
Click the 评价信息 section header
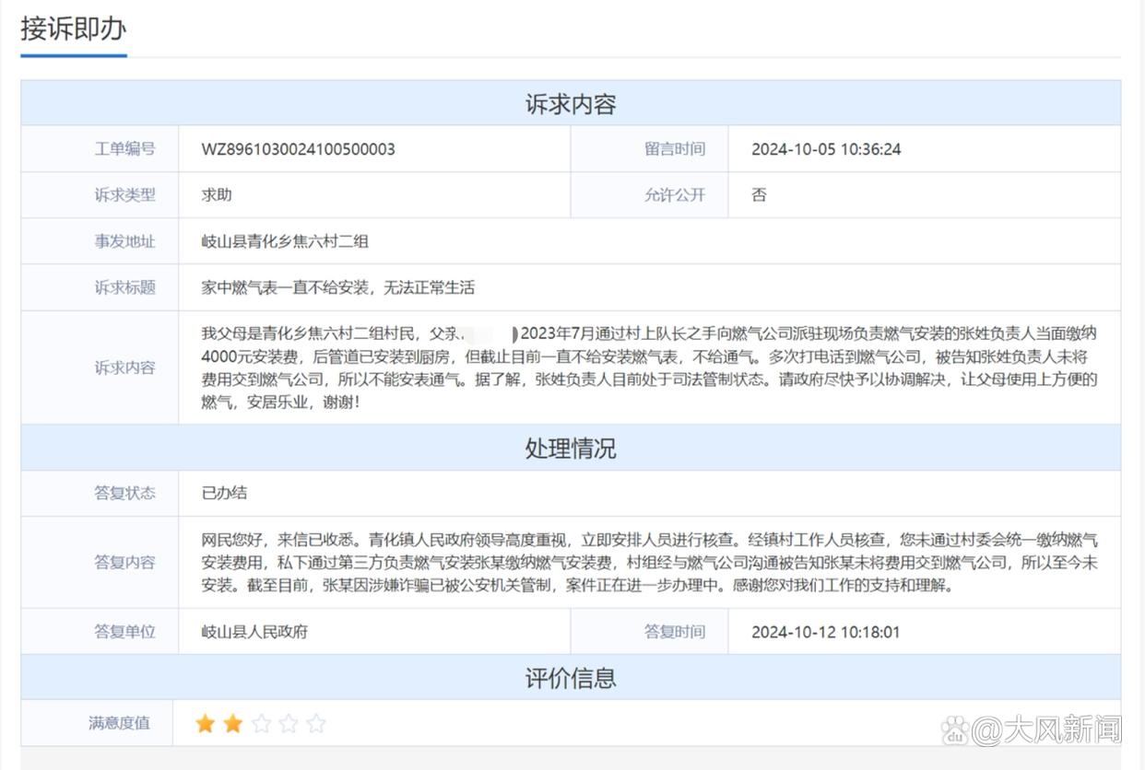(571, 678)
